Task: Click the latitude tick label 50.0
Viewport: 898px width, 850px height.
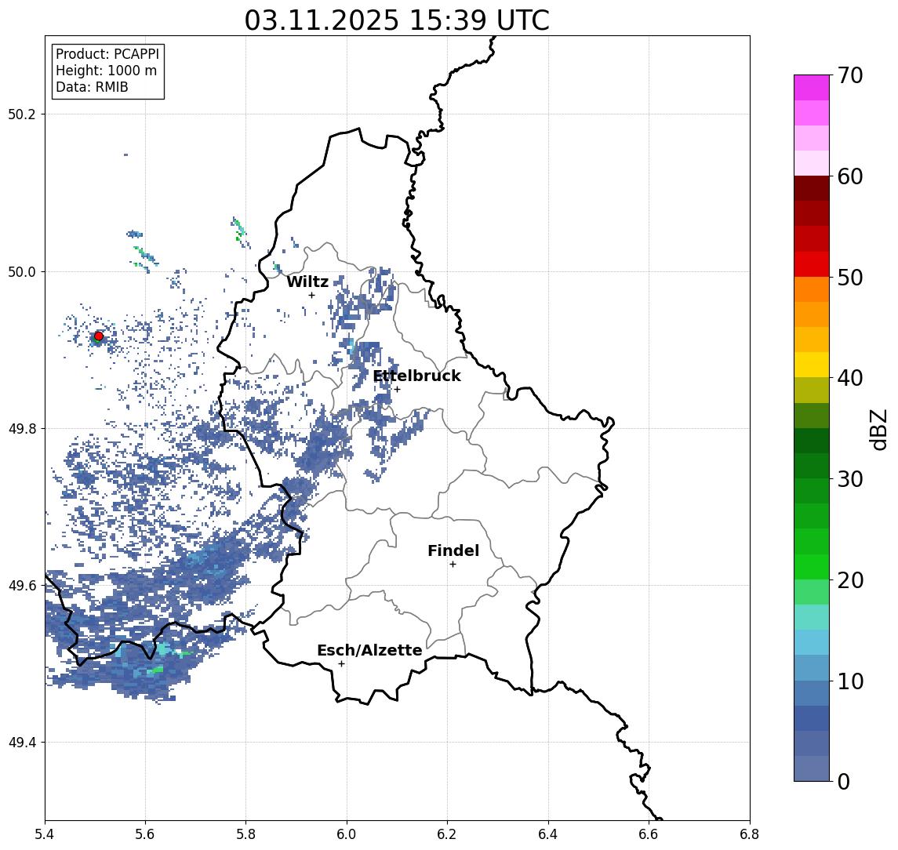Action: pyautogui.click(x=21, y=271)
